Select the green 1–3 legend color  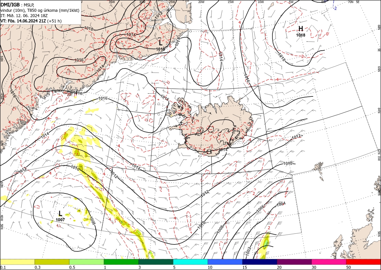click(121, 262)
